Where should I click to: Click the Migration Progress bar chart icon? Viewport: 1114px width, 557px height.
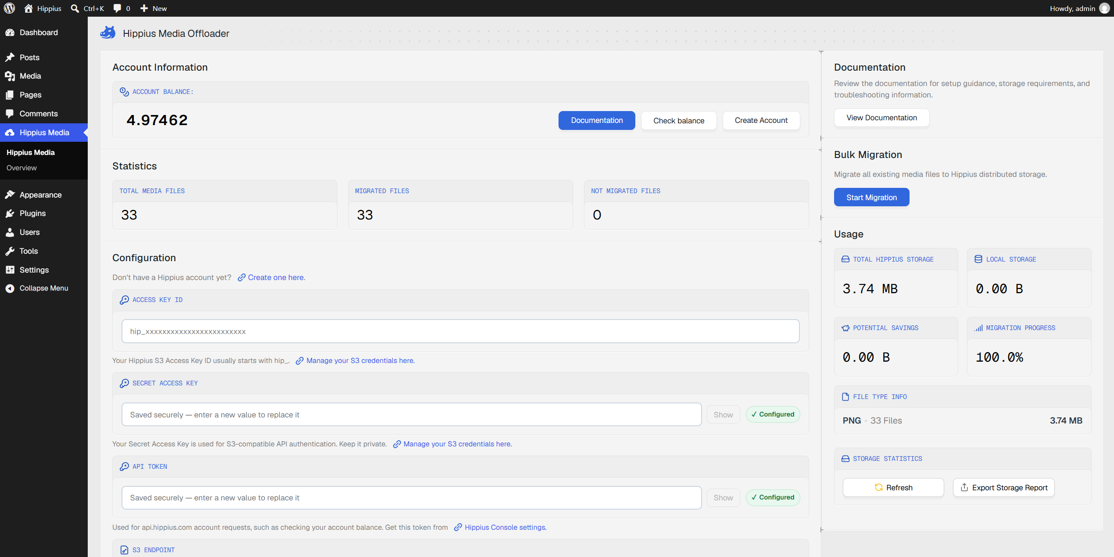tap(978, 328)
